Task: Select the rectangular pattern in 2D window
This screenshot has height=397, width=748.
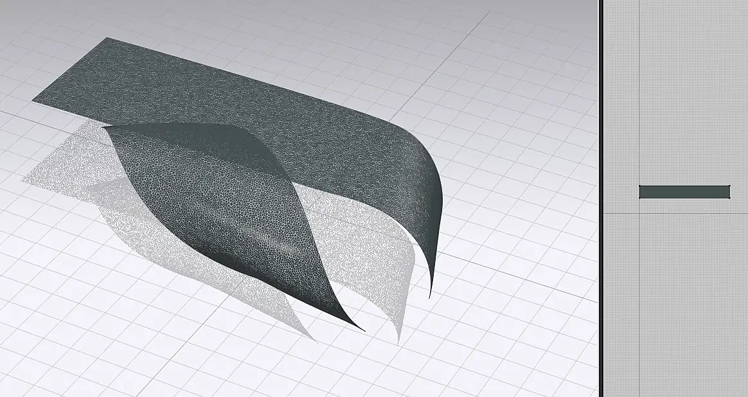Action: [684, 192]
